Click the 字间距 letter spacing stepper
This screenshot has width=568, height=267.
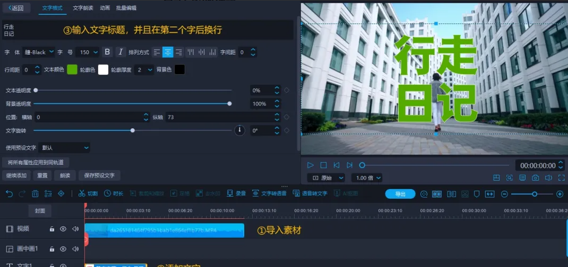tap(253, 52)
